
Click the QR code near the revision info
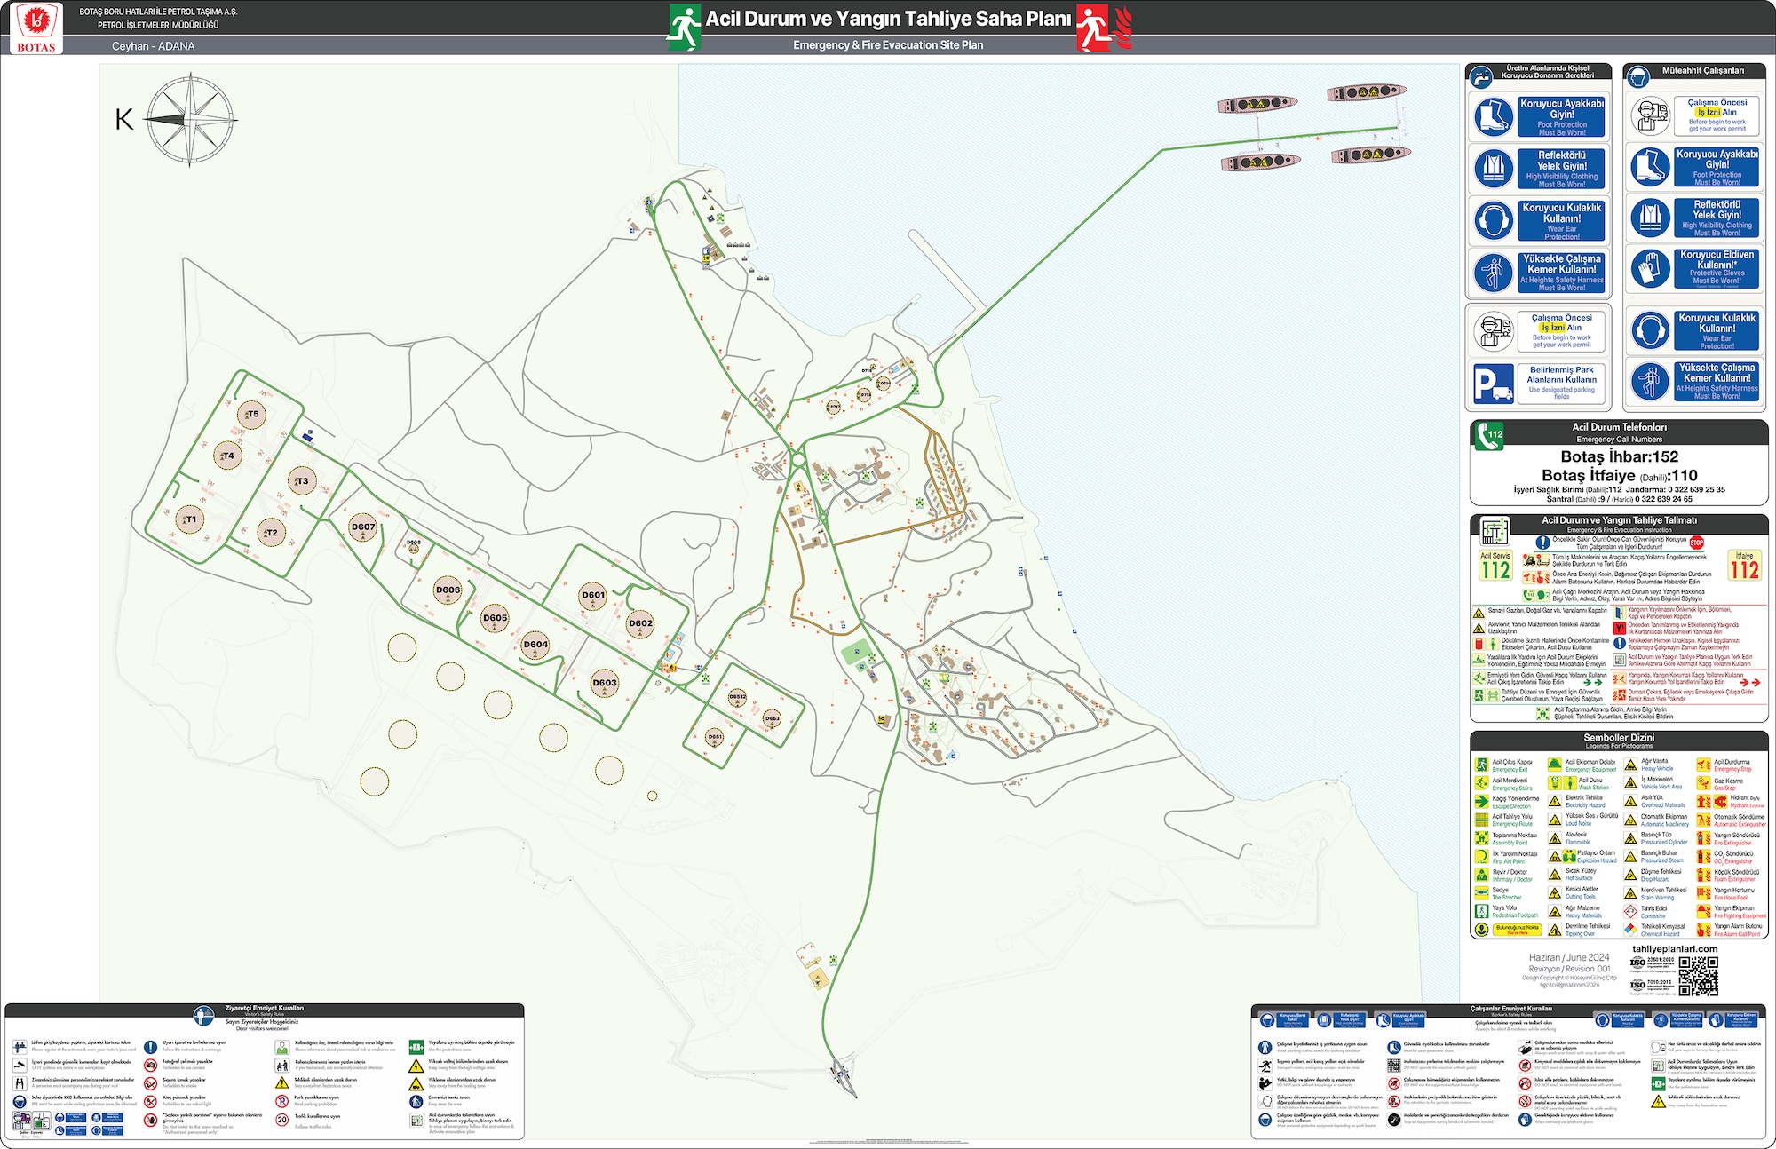[x=1697, y=976]
